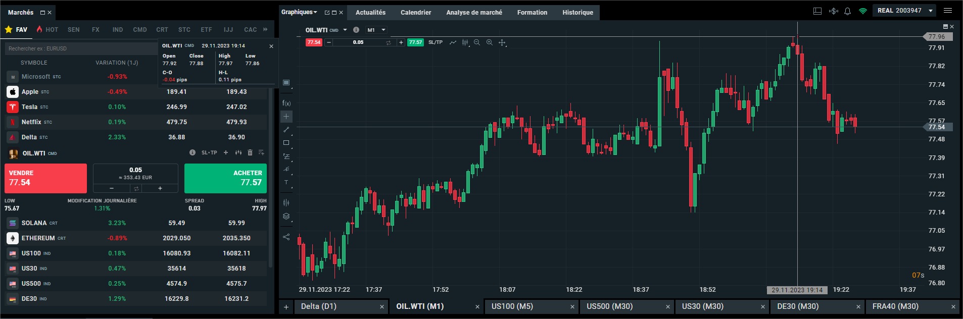Zoom out the chart
963x319 pixels.
point(477,42)
